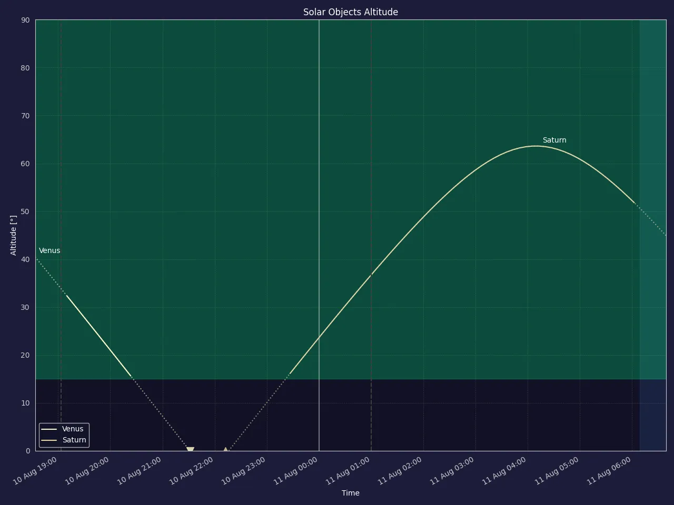Image resolution: width=674 pixels, height=505 pixels.
Task: Click the "11 Aug 00:00" time tick label
Action: tap(296, 471)
